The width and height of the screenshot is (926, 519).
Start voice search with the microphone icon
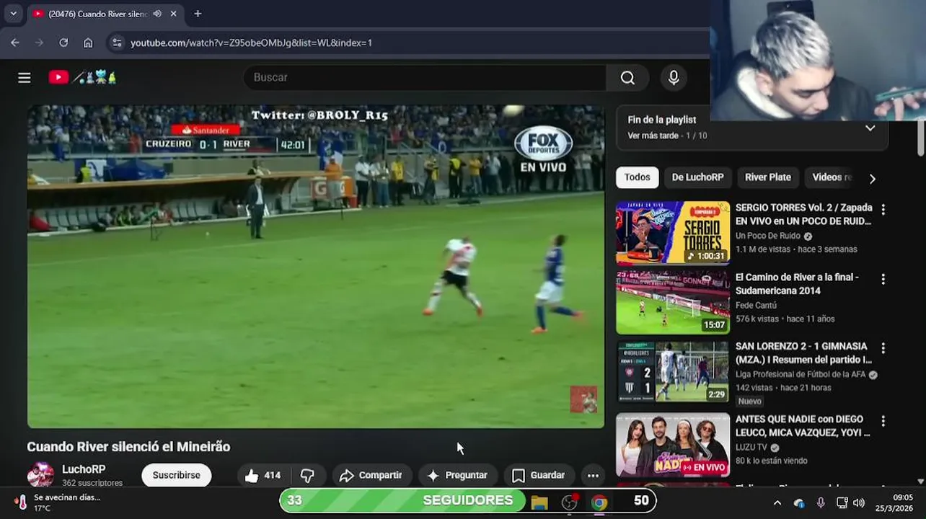[674, 78]
